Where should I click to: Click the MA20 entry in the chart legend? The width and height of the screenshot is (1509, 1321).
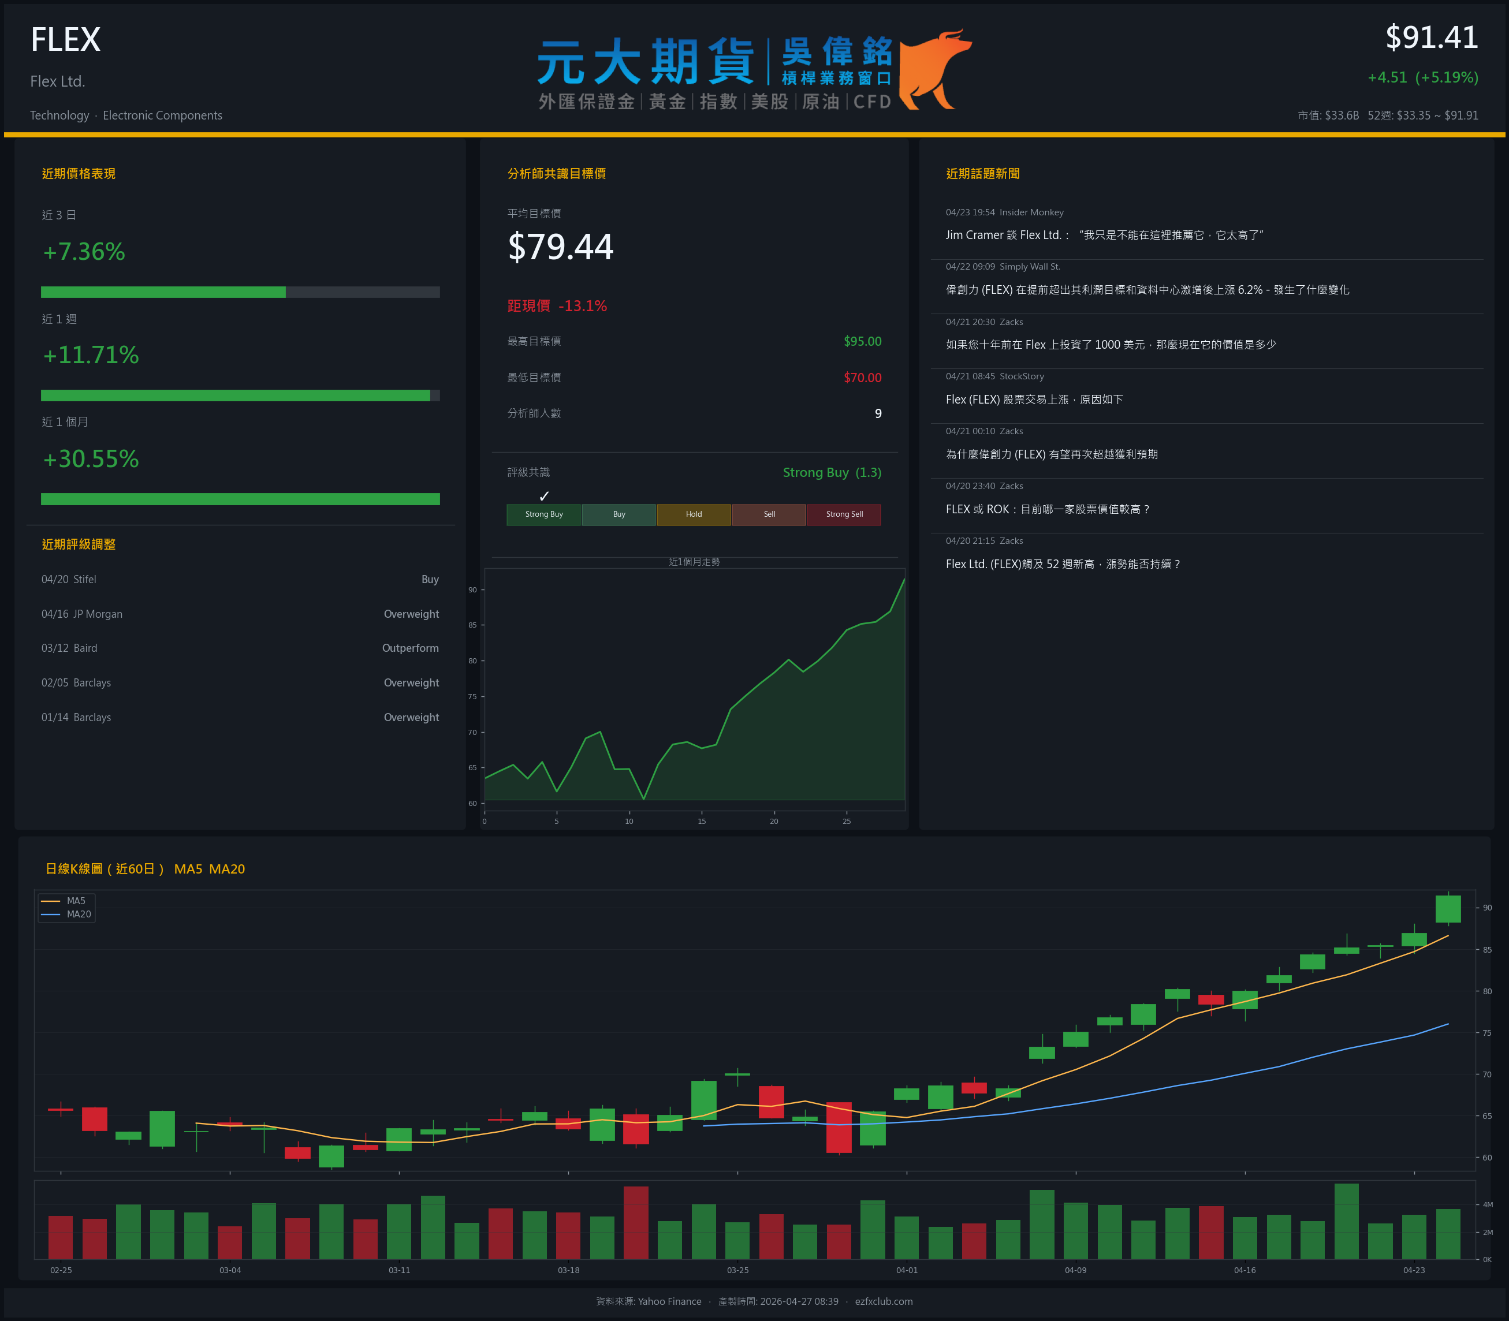coord(66,914)
